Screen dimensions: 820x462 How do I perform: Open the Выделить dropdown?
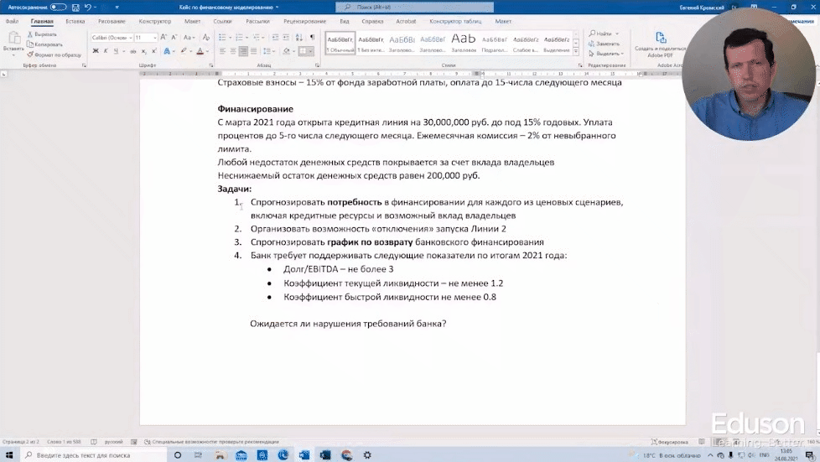point(606,54)
